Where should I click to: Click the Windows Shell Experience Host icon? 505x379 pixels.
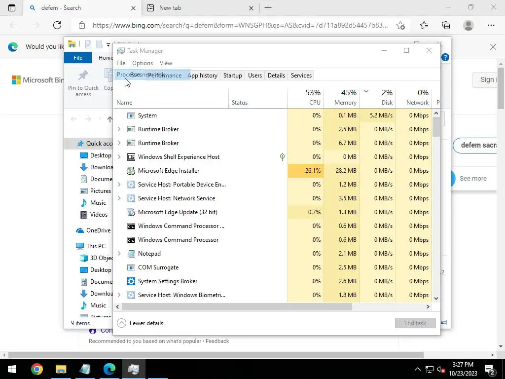tap(131, 157)
